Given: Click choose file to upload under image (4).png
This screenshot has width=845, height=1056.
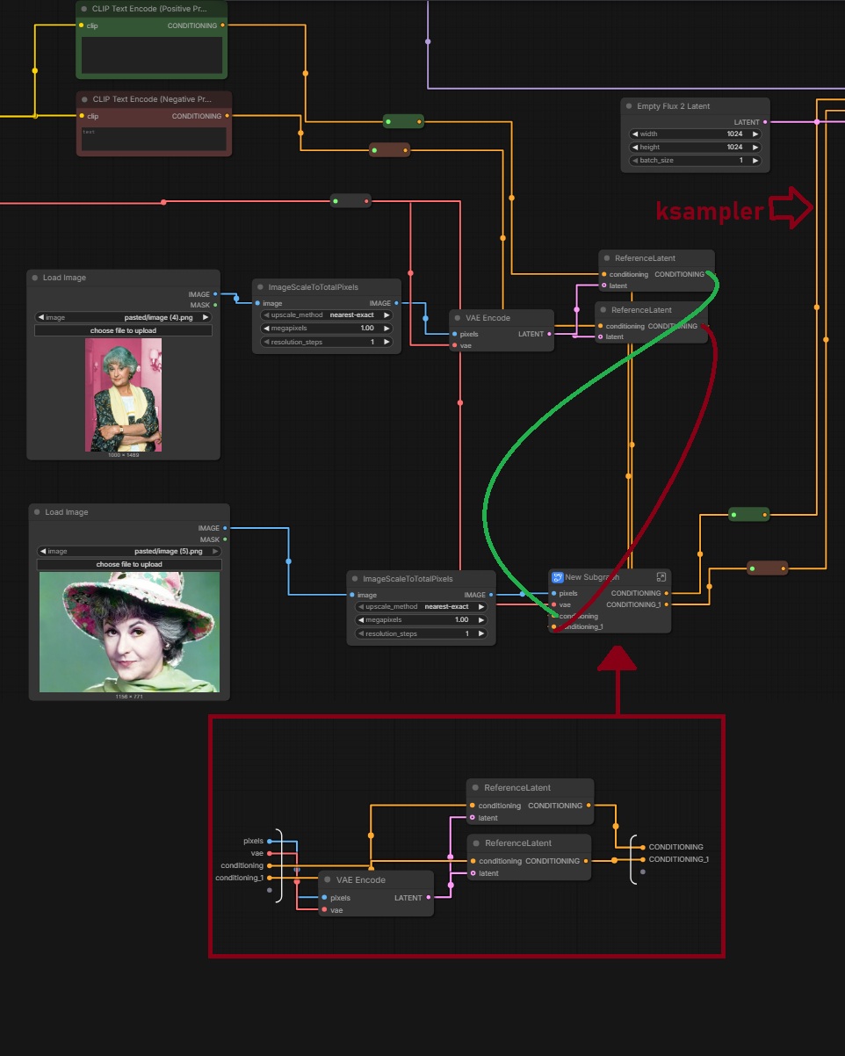Looking at the screenshot, I should click(123, 330).
